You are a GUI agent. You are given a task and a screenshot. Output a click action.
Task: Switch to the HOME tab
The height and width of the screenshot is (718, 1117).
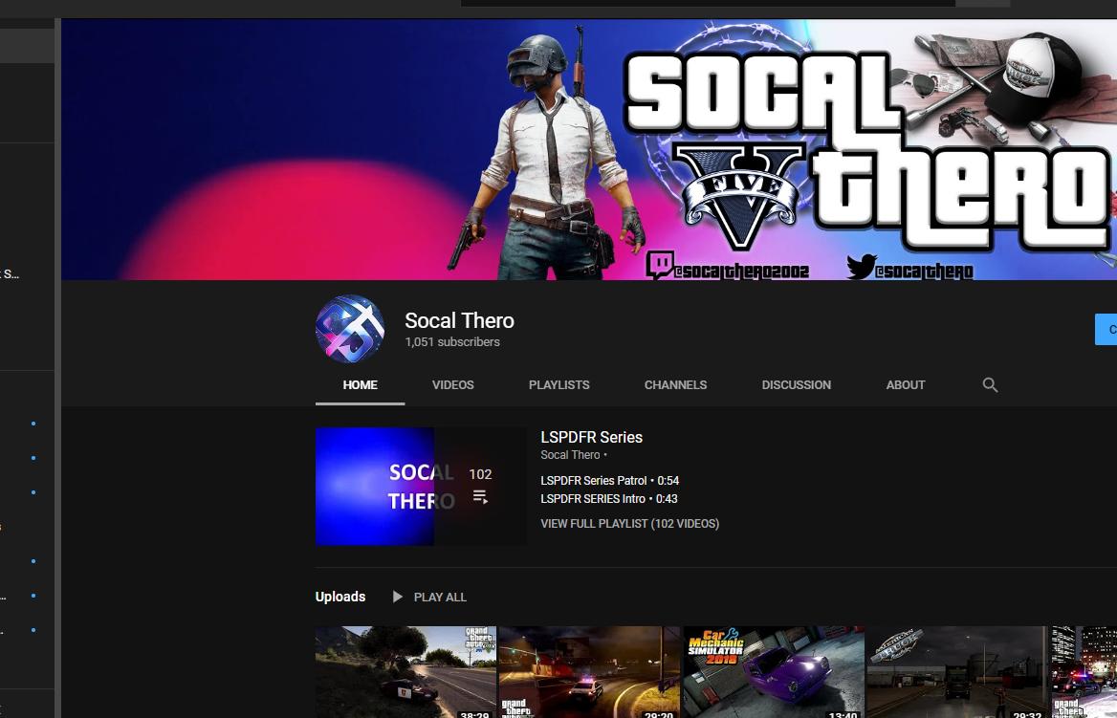click(360, 384)
